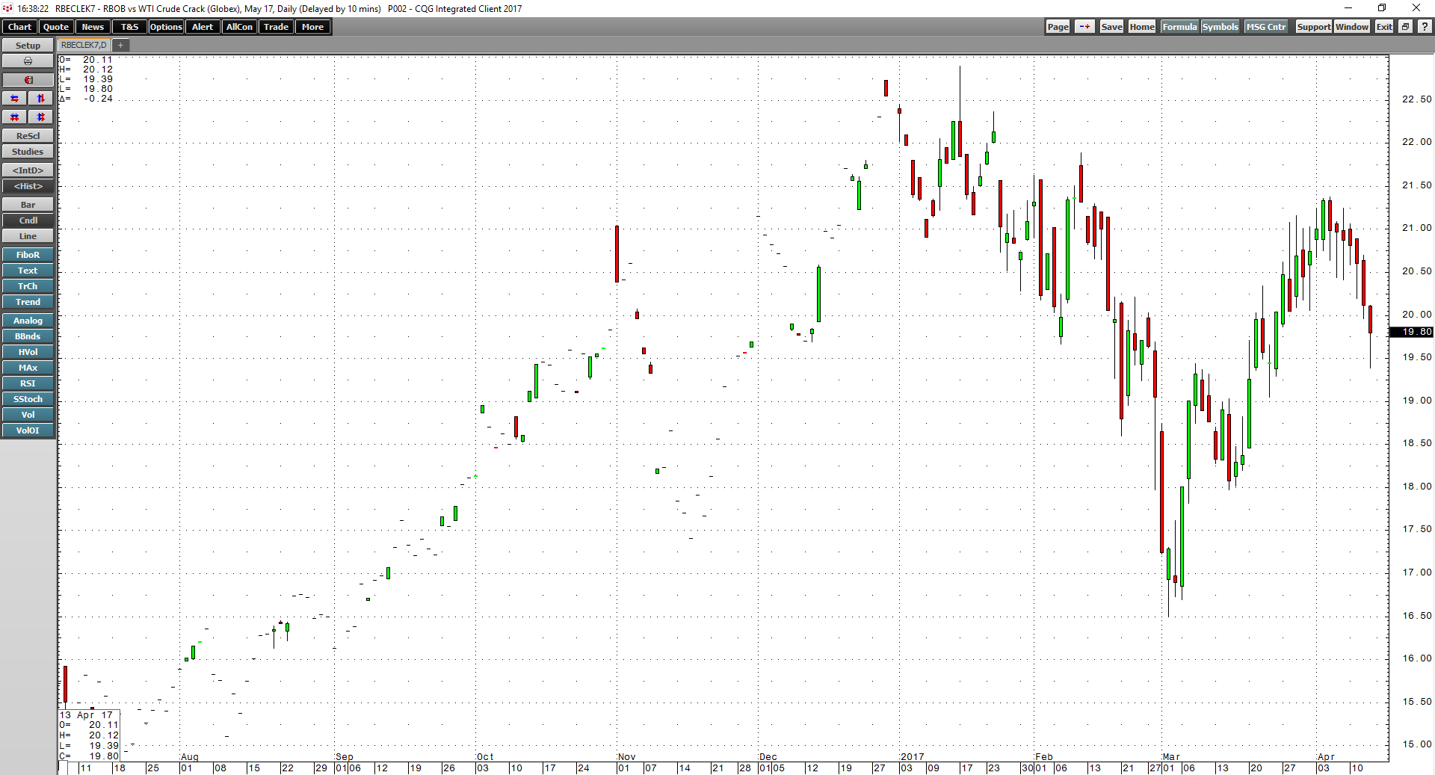Expand the vertical price scale icon

coord(40,98)
